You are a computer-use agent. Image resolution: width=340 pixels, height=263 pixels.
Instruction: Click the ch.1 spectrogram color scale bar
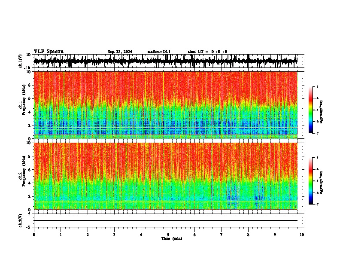311,110
